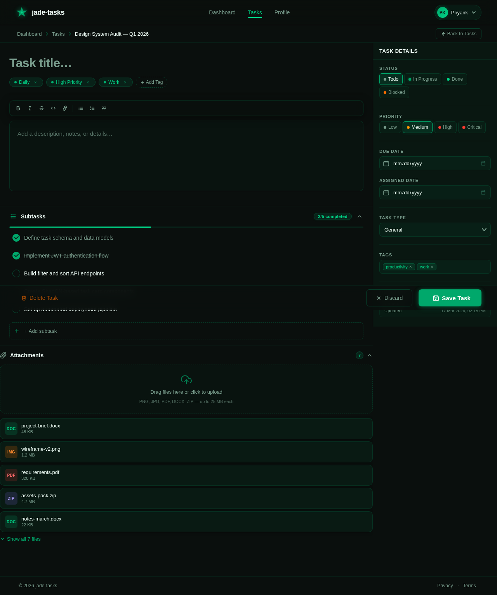497x595 pixels.
Task: Apply italic formatting
Action: [x=30, y=108]
